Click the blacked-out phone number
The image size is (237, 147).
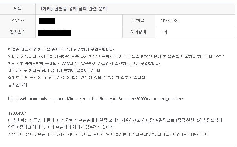pyautogui.click(x=54, y=33)
